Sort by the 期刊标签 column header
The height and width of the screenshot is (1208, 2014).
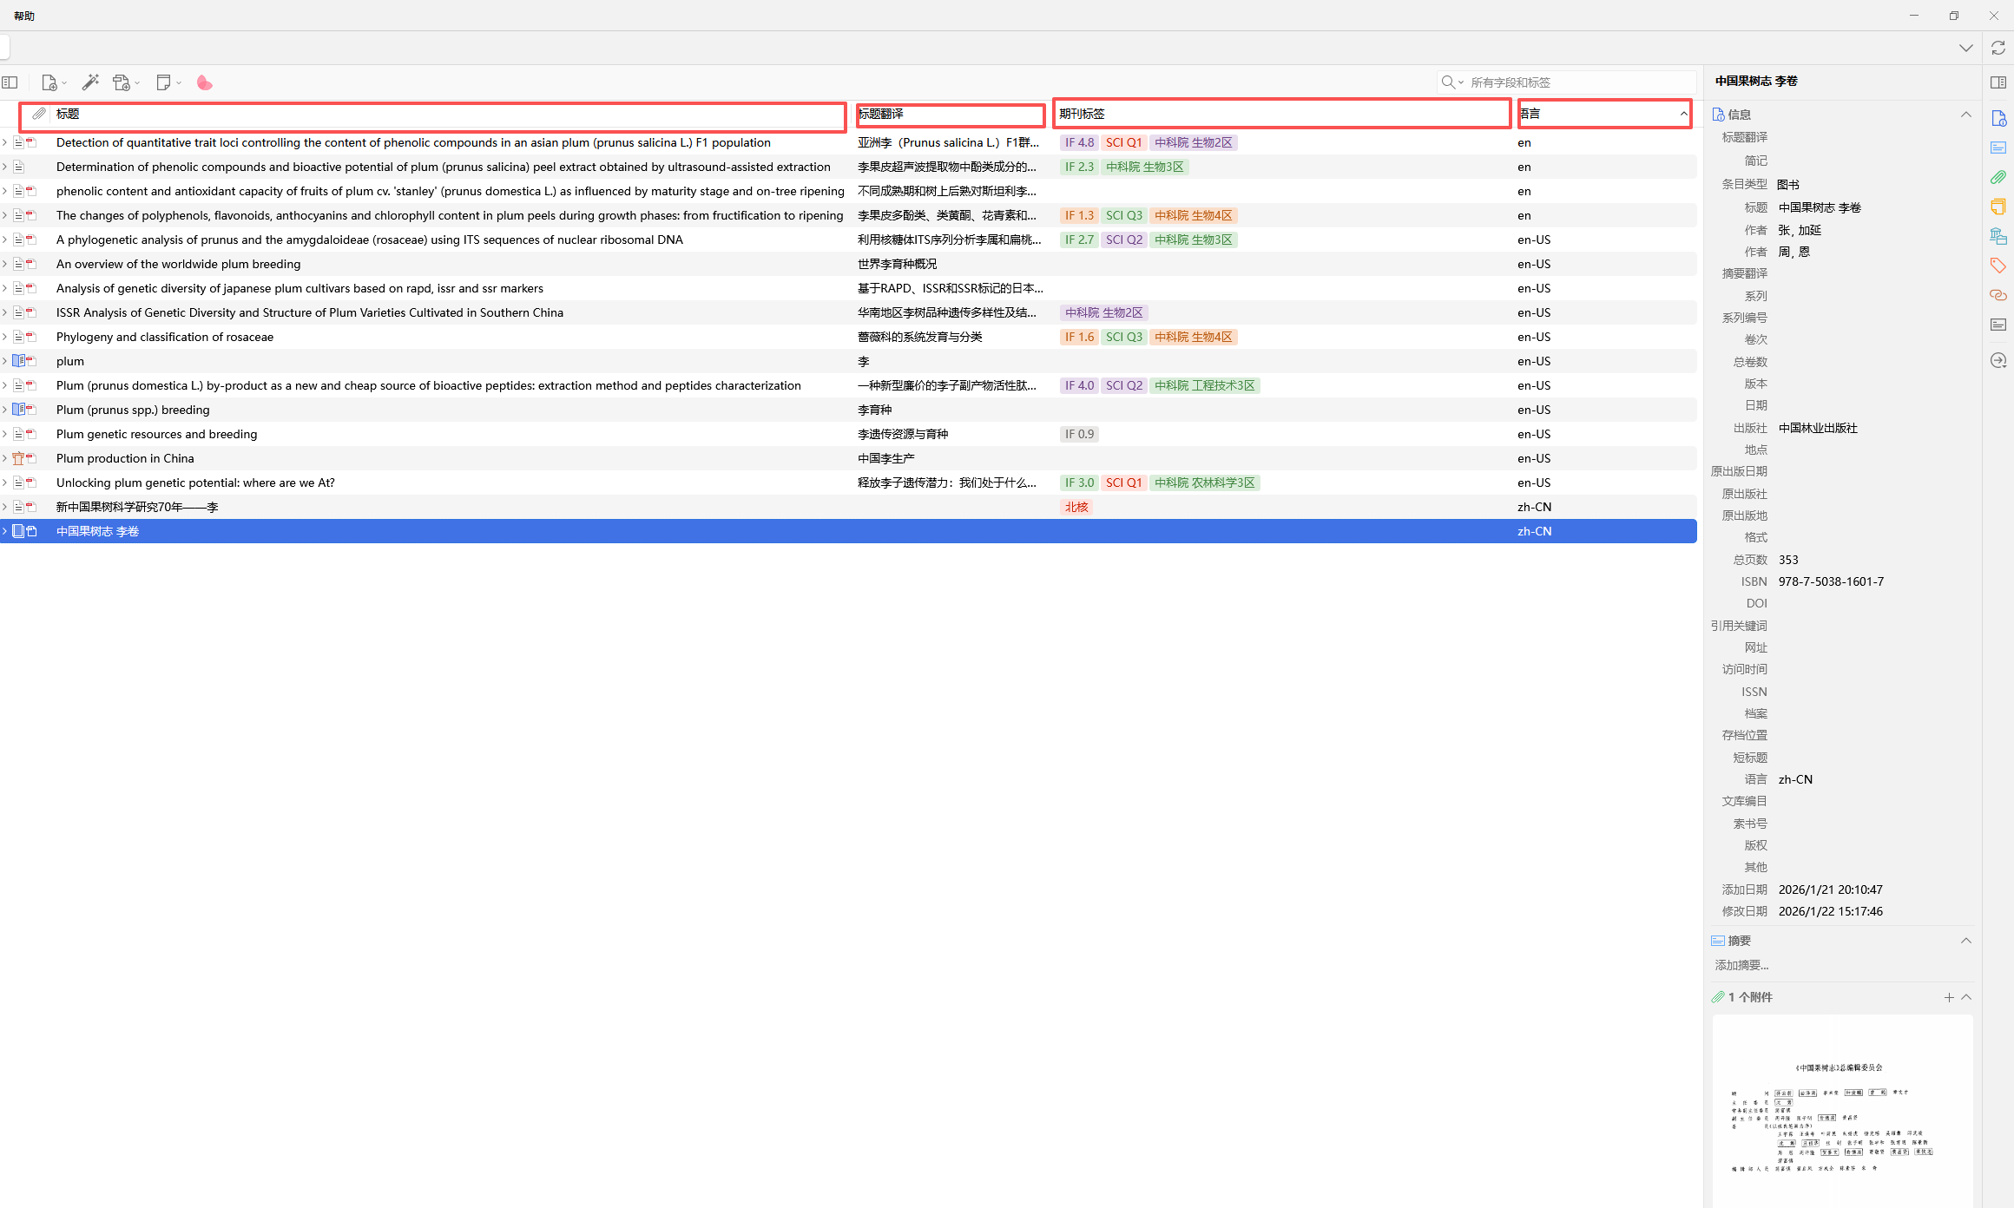pyautogui.click(x=1281, y=114)
